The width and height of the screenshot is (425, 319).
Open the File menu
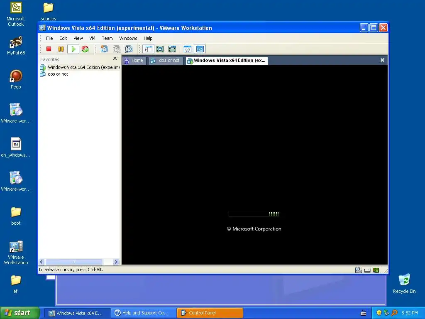click(49, 38)
